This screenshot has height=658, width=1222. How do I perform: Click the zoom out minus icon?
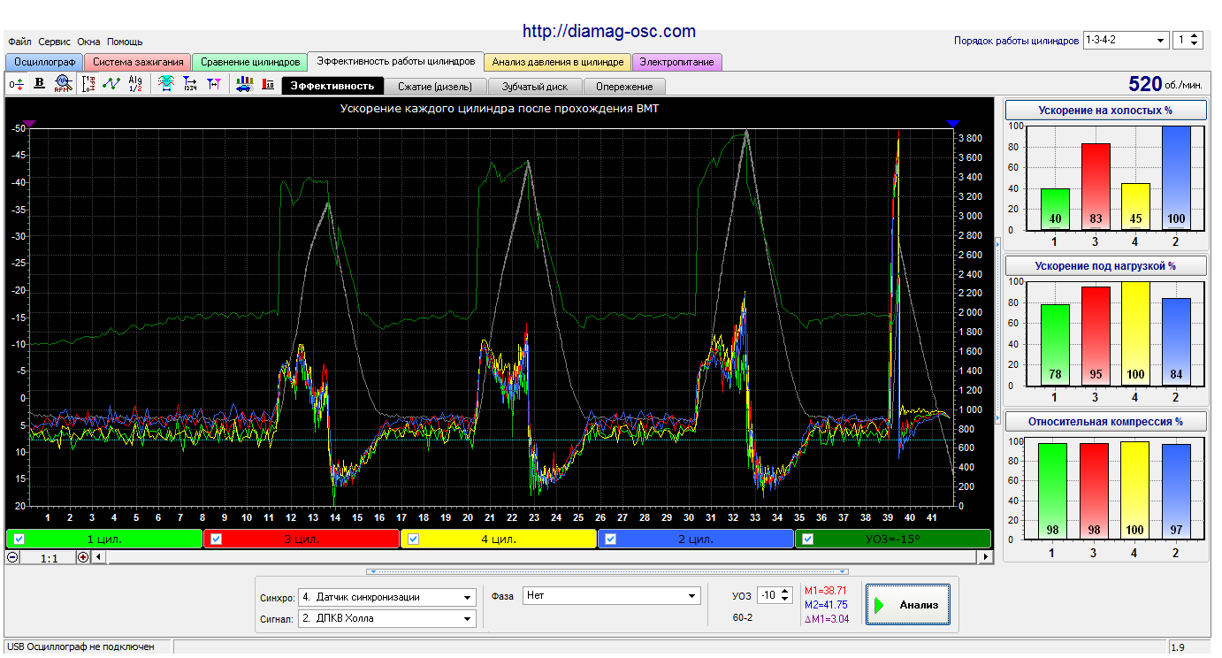[x=12, y=557]
